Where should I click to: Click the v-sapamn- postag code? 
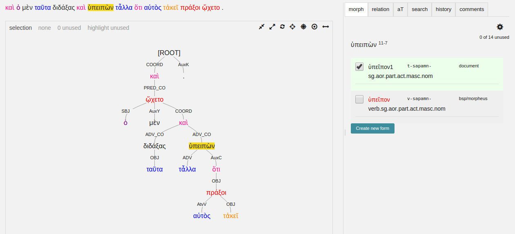click(419, 98)
